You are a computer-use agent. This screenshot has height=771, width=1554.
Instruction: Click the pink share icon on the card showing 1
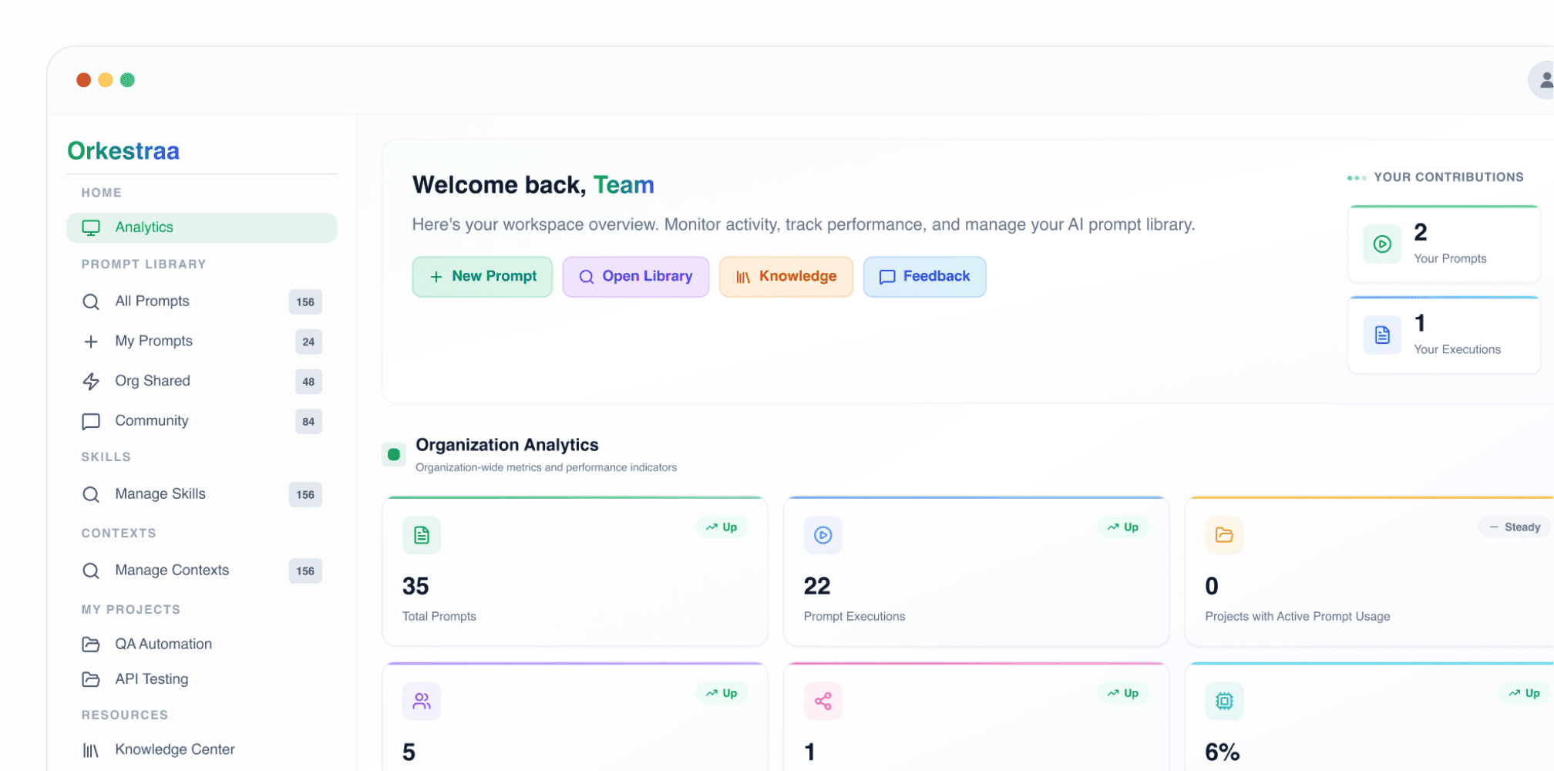[823, 701]
